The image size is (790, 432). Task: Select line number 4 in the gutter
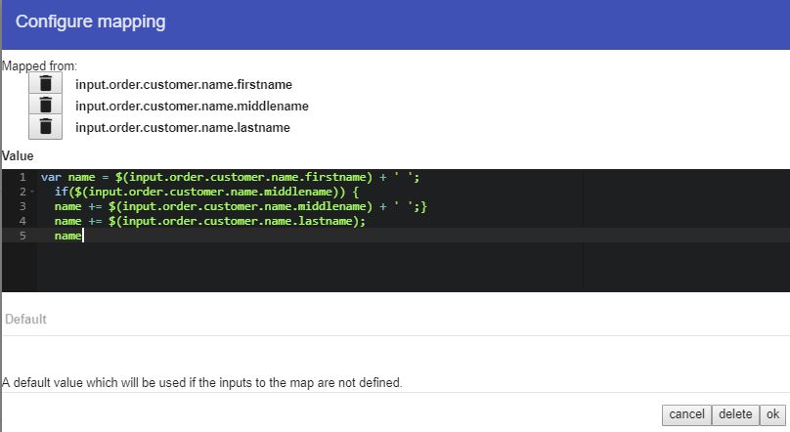pyautogui.click(x=22, y=221)
